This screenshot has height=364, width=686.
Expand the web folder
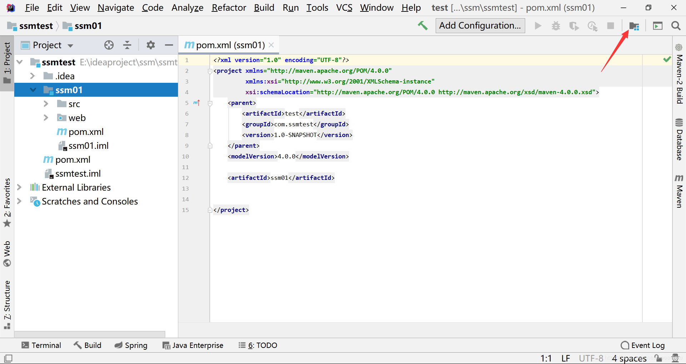coord(46,118)
